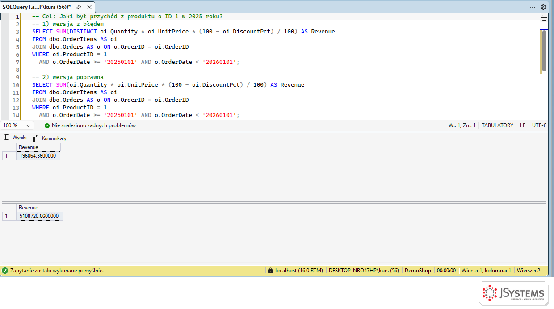Select the result cell 5108720.6600000

pos(39,216)
